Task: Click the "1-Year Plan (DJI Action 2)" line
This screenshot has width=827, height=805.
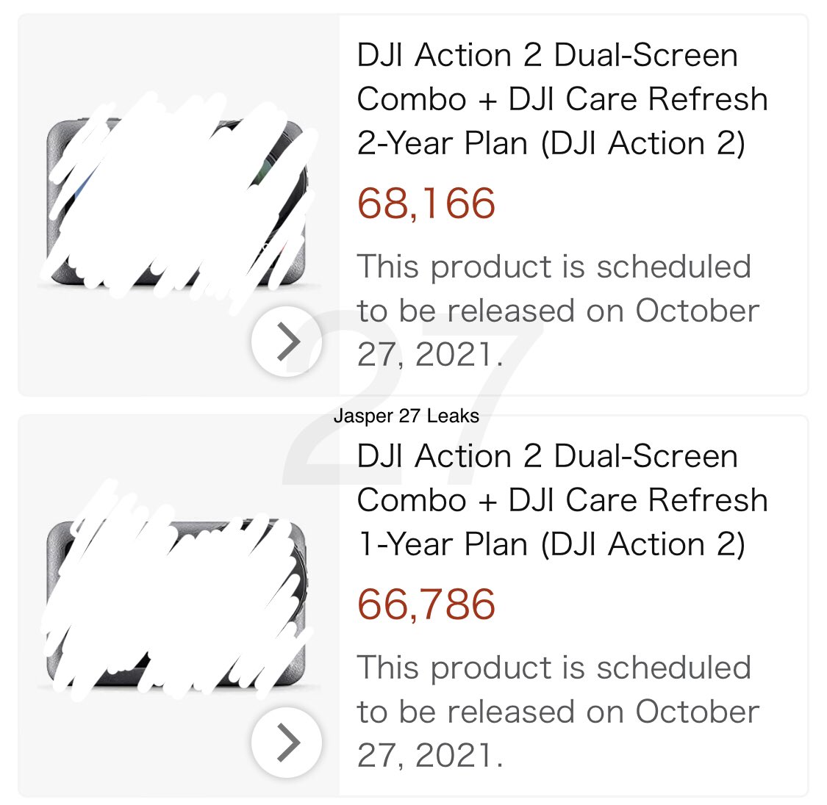Action: [551, 544]
